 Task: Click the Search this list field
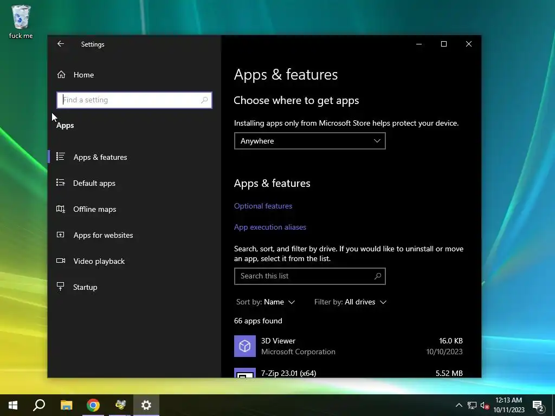pos(309,276)
